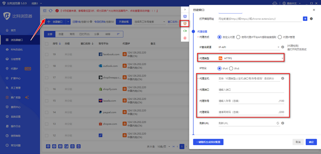Screen dimensions: 321x154
Task: Click the window arrangement icon in bottom toolbar
Action: [66, 146]
